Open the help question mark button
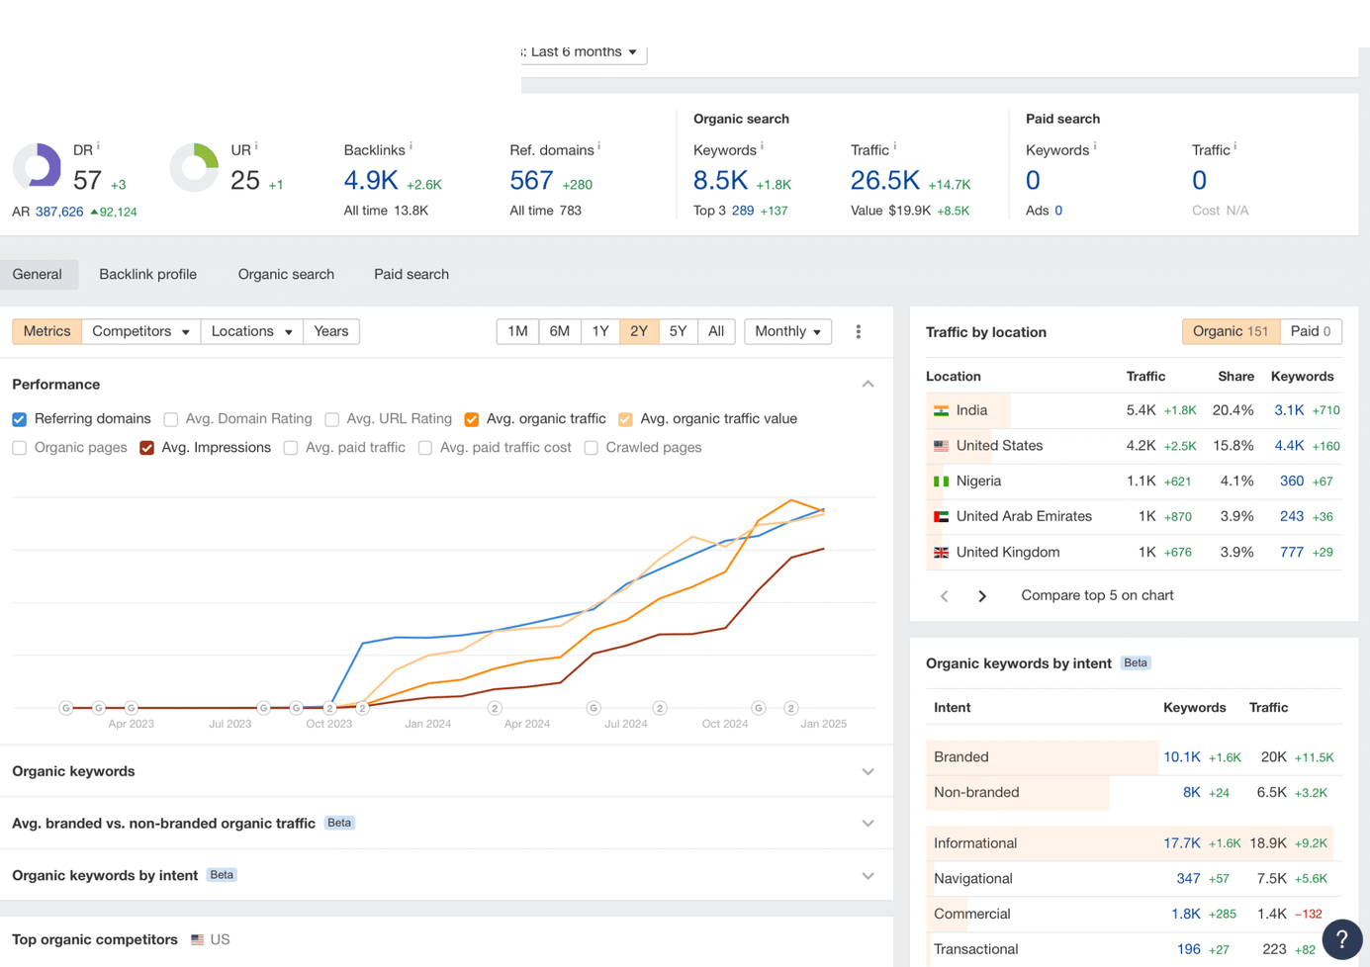The image size is (1370, 967). pos(1341,939)
